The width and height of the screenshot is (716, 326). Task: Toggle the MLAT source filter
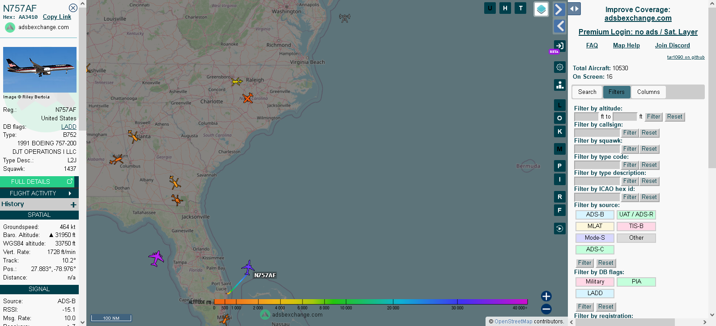coord(595,226)
